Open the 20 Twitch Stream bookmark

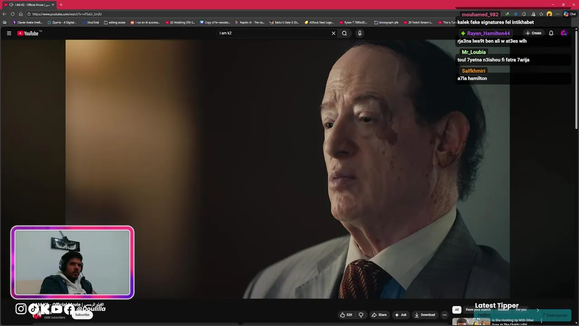[x=418, y=22]
